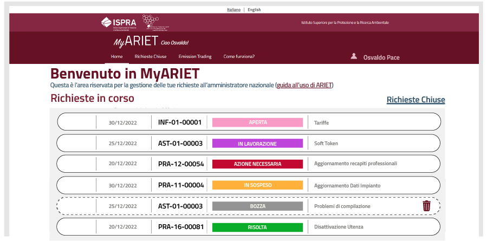Switch language to English
Viewport: 487px width, 241px height.
(254, 10)
